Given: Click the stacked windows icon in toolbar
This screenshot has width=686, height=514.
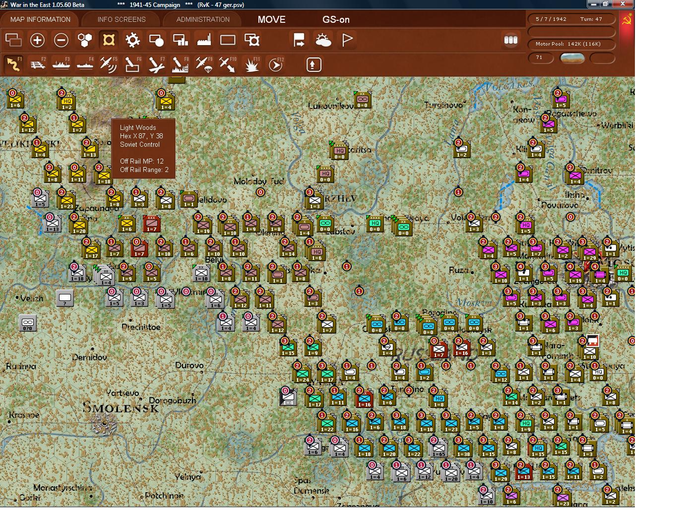Looking at the screenshot, I should 13,40.
